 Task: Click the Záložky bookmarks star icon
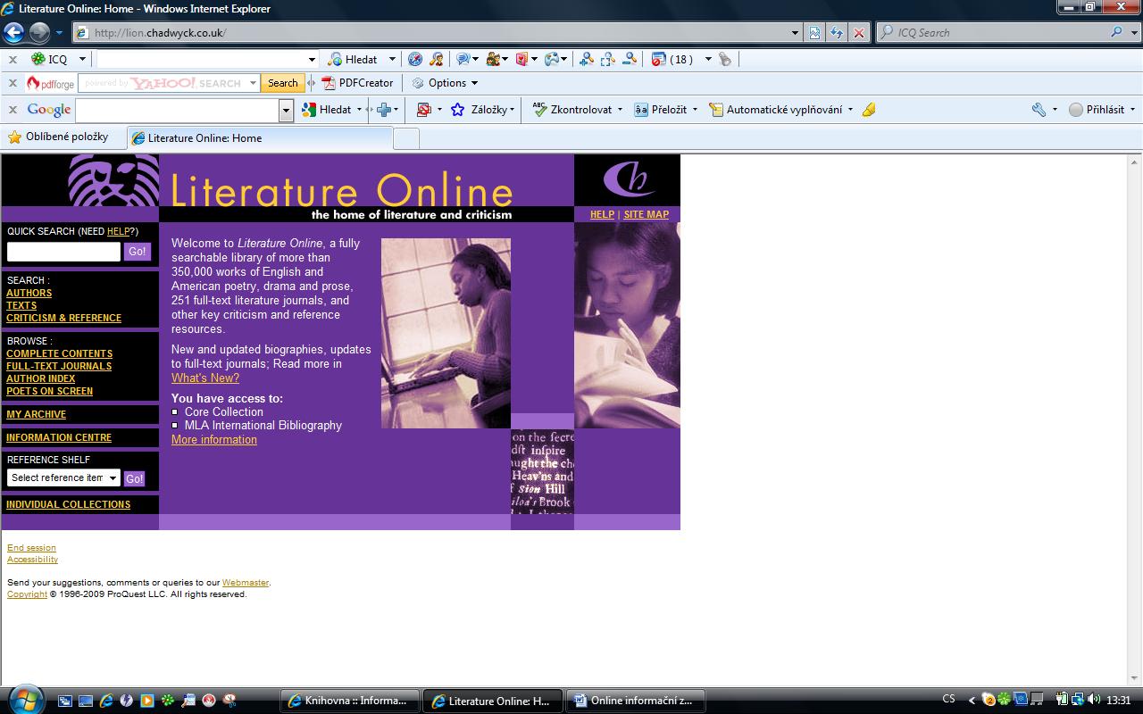coord(458,110)
